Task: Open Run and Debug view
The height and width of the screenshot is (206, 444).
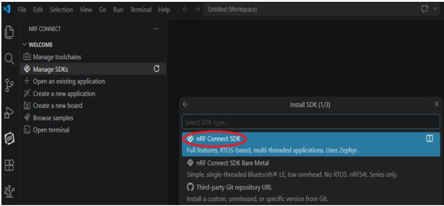Action: pyautogui.click(x=9, y=113)
